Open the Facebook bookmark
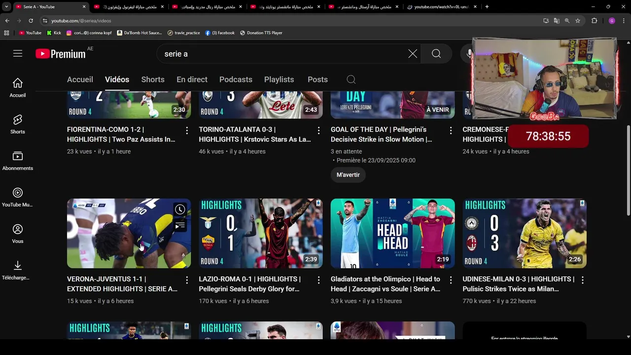 click(x=220, y=33)
